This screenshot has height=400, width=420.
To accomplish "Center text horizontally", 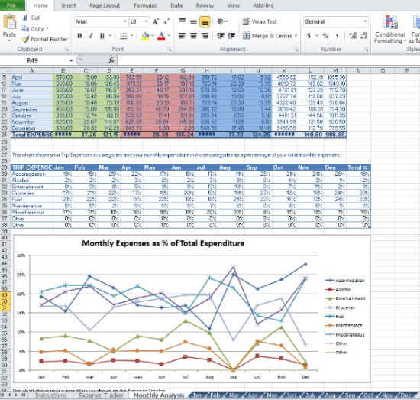I will [x=193, y=36].
